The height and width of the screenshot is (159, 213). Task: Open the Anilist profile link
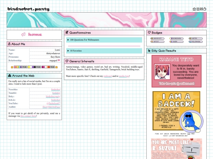click(x=51, y=107)
